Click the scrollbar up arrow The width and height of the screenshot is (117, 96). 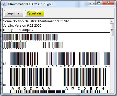112,21
